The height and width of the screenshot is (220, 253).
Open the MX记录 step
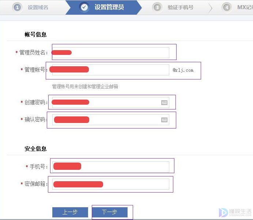coord(245,7)
